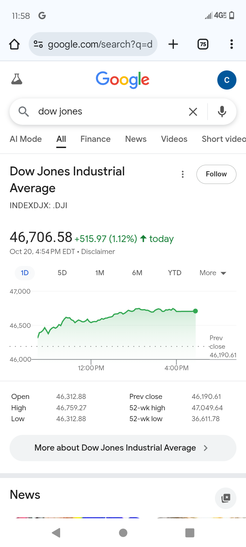This screenshot has width=246, height=547.
Task: Select the YTD chart range
Action: click(x=175, y=273)
